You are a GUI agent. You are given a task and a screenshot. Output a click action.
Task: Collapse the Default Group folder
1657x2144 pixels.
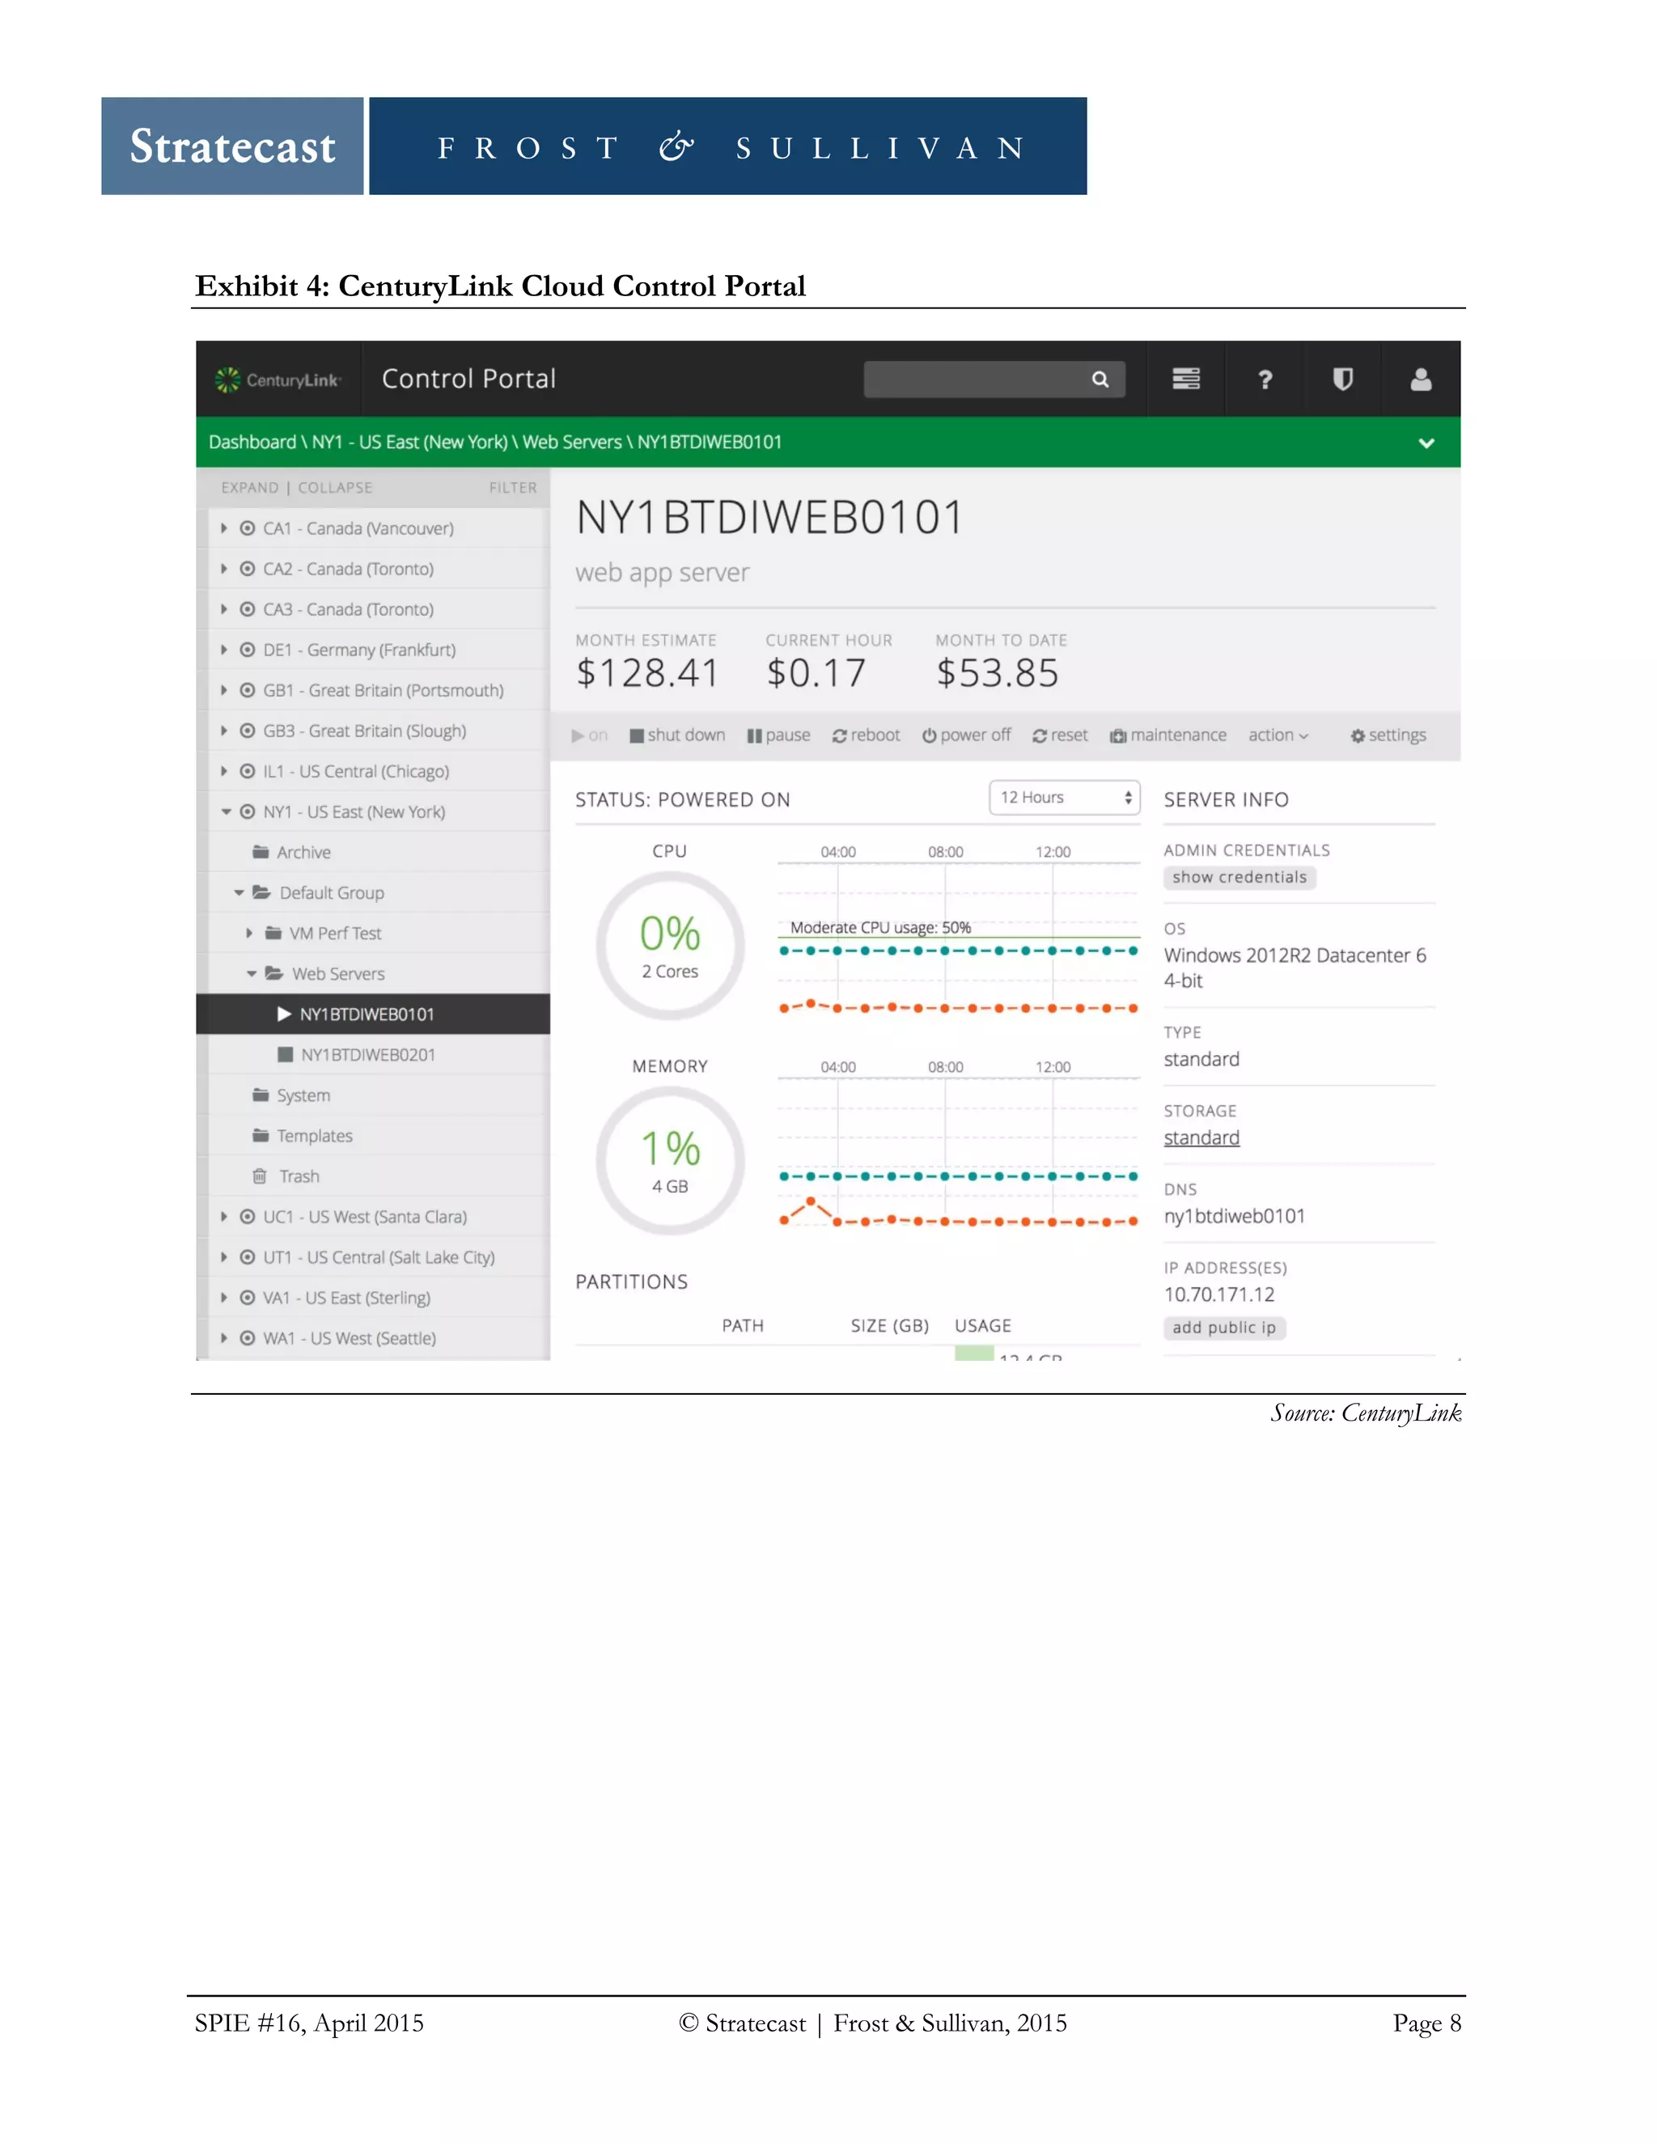[239, 892]
